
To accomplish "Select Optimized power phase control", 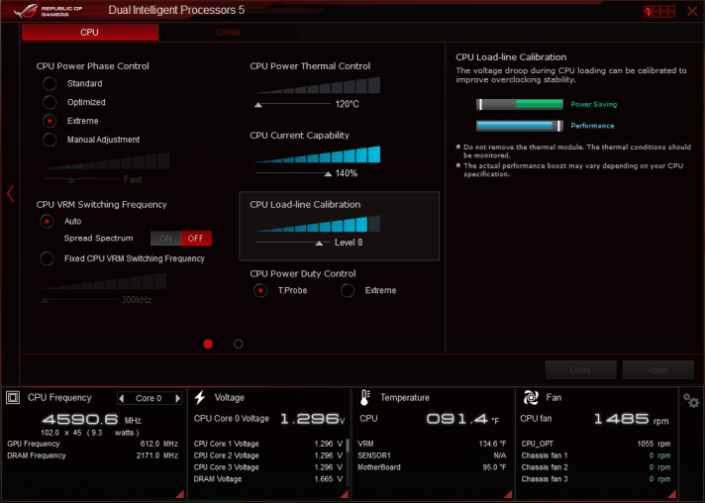I will coord(50,102).
